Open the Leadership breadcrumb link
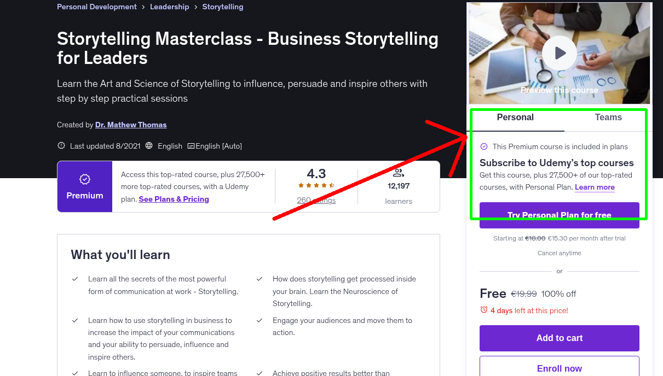 [x=170, y=7]
